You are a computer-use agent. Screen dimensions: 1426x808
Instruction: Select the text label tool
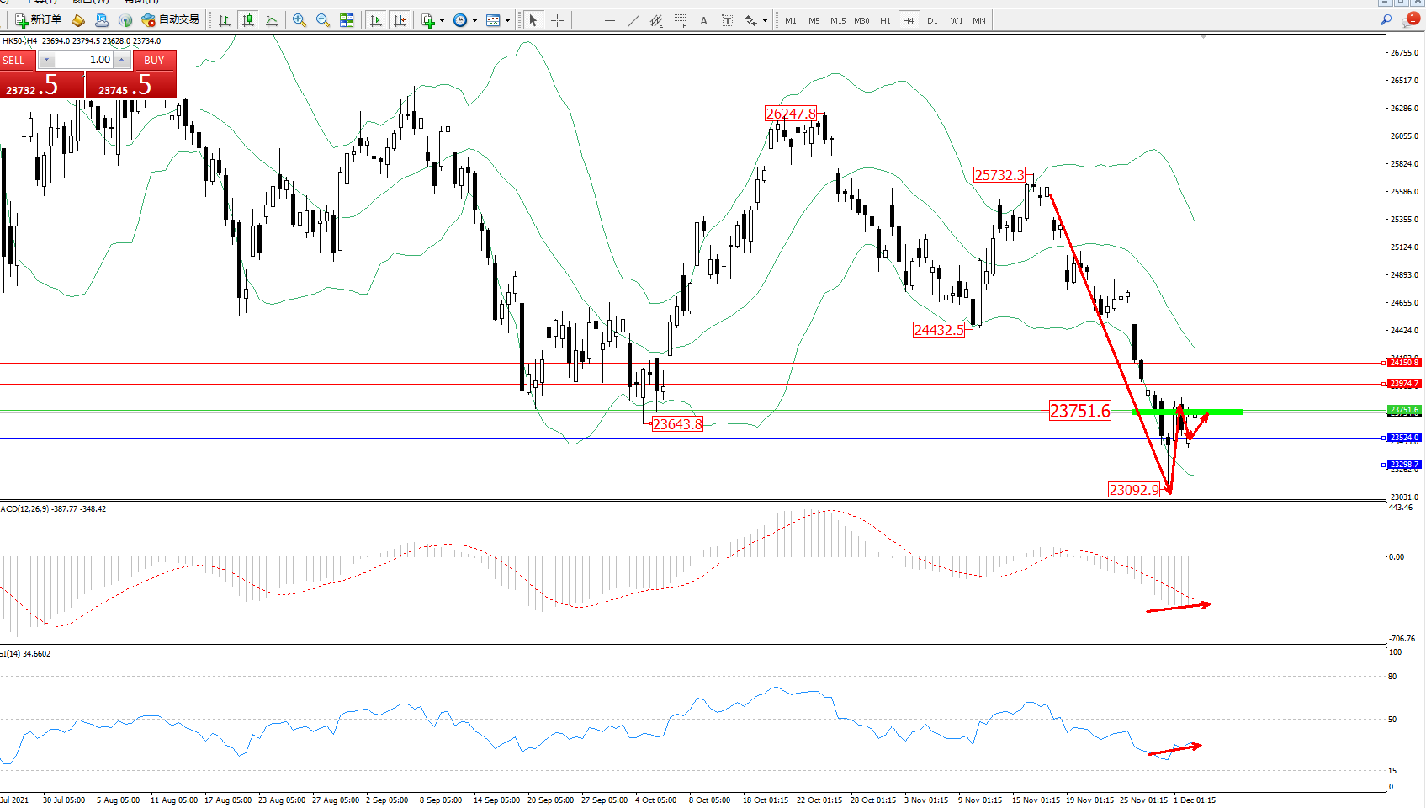click(x=703, y=20)
